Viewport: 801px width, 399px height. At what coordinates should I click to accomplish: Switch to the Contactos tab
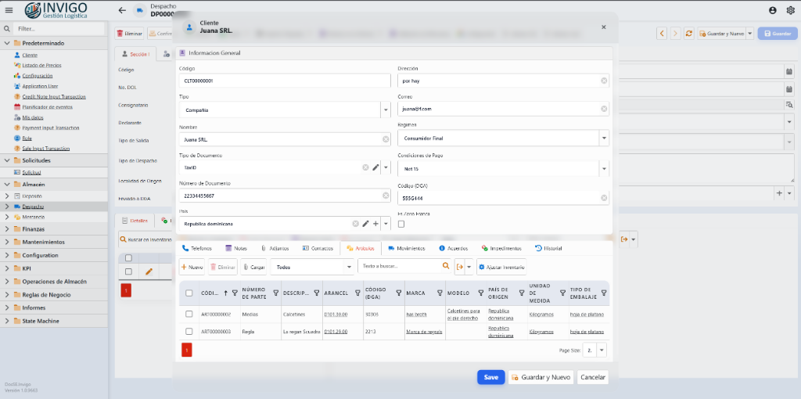(318, 248)
